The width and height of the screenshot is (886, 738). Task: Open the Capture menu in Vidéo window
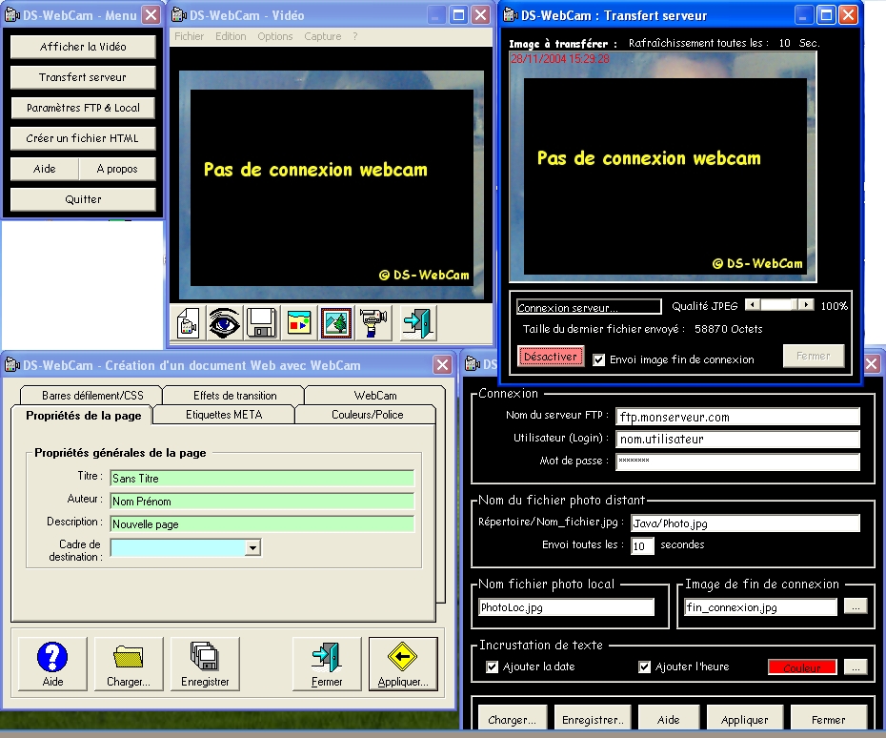pos(323,36)
